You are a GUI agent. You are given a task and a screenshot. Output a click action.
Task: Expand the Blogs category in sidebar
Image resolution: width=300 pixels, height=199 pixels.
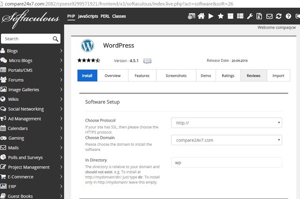32,51
